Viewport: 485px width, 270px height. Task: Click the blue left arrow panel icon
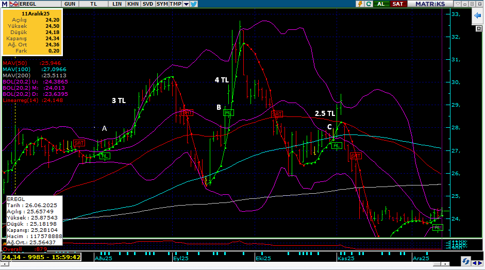(477, 16)
